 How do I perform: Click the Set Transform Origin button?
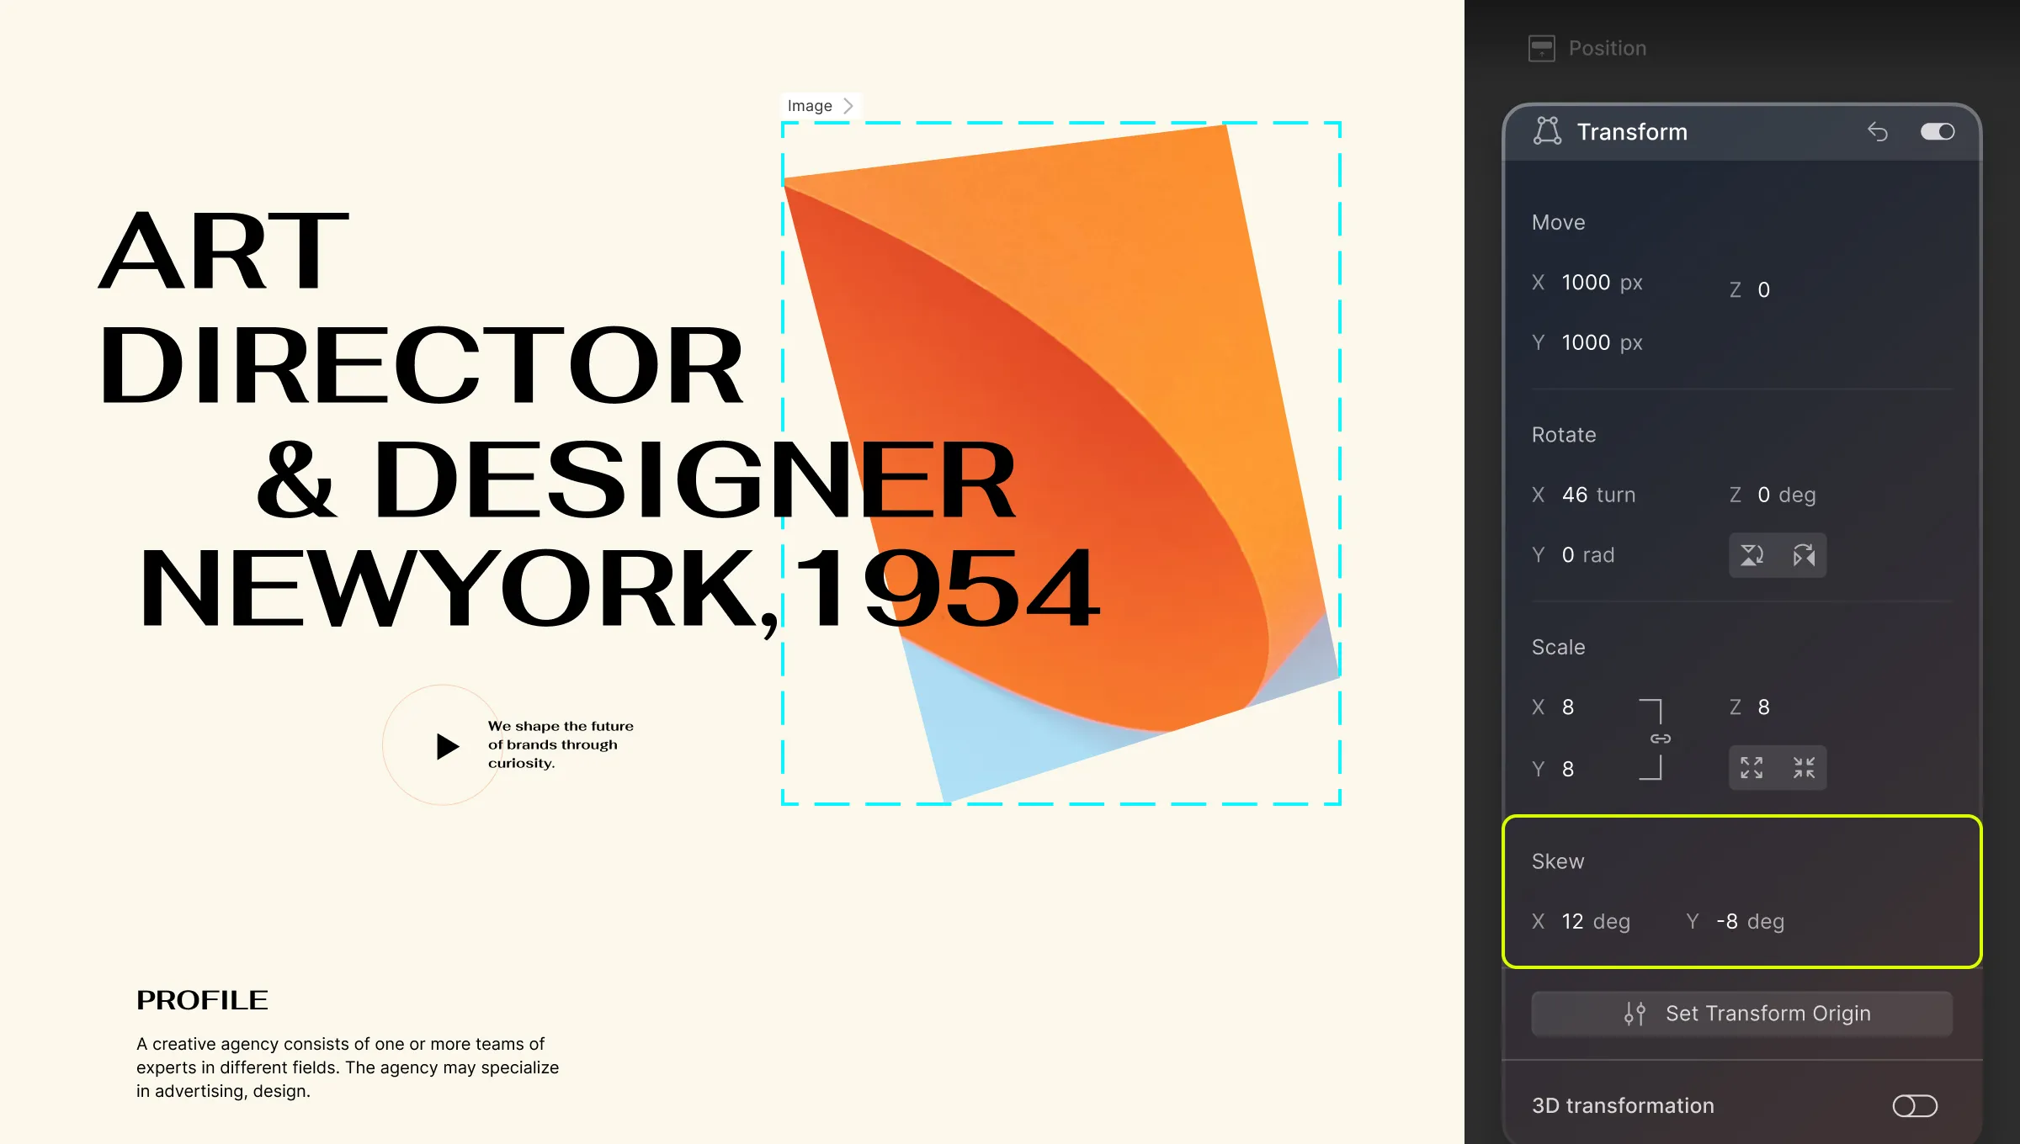pos(1741,1014)
